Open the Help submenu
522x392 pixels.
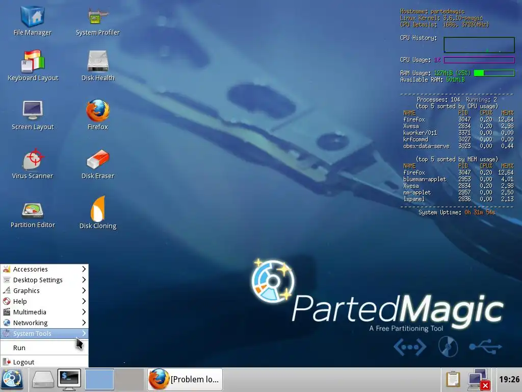(x=44, y=301)
